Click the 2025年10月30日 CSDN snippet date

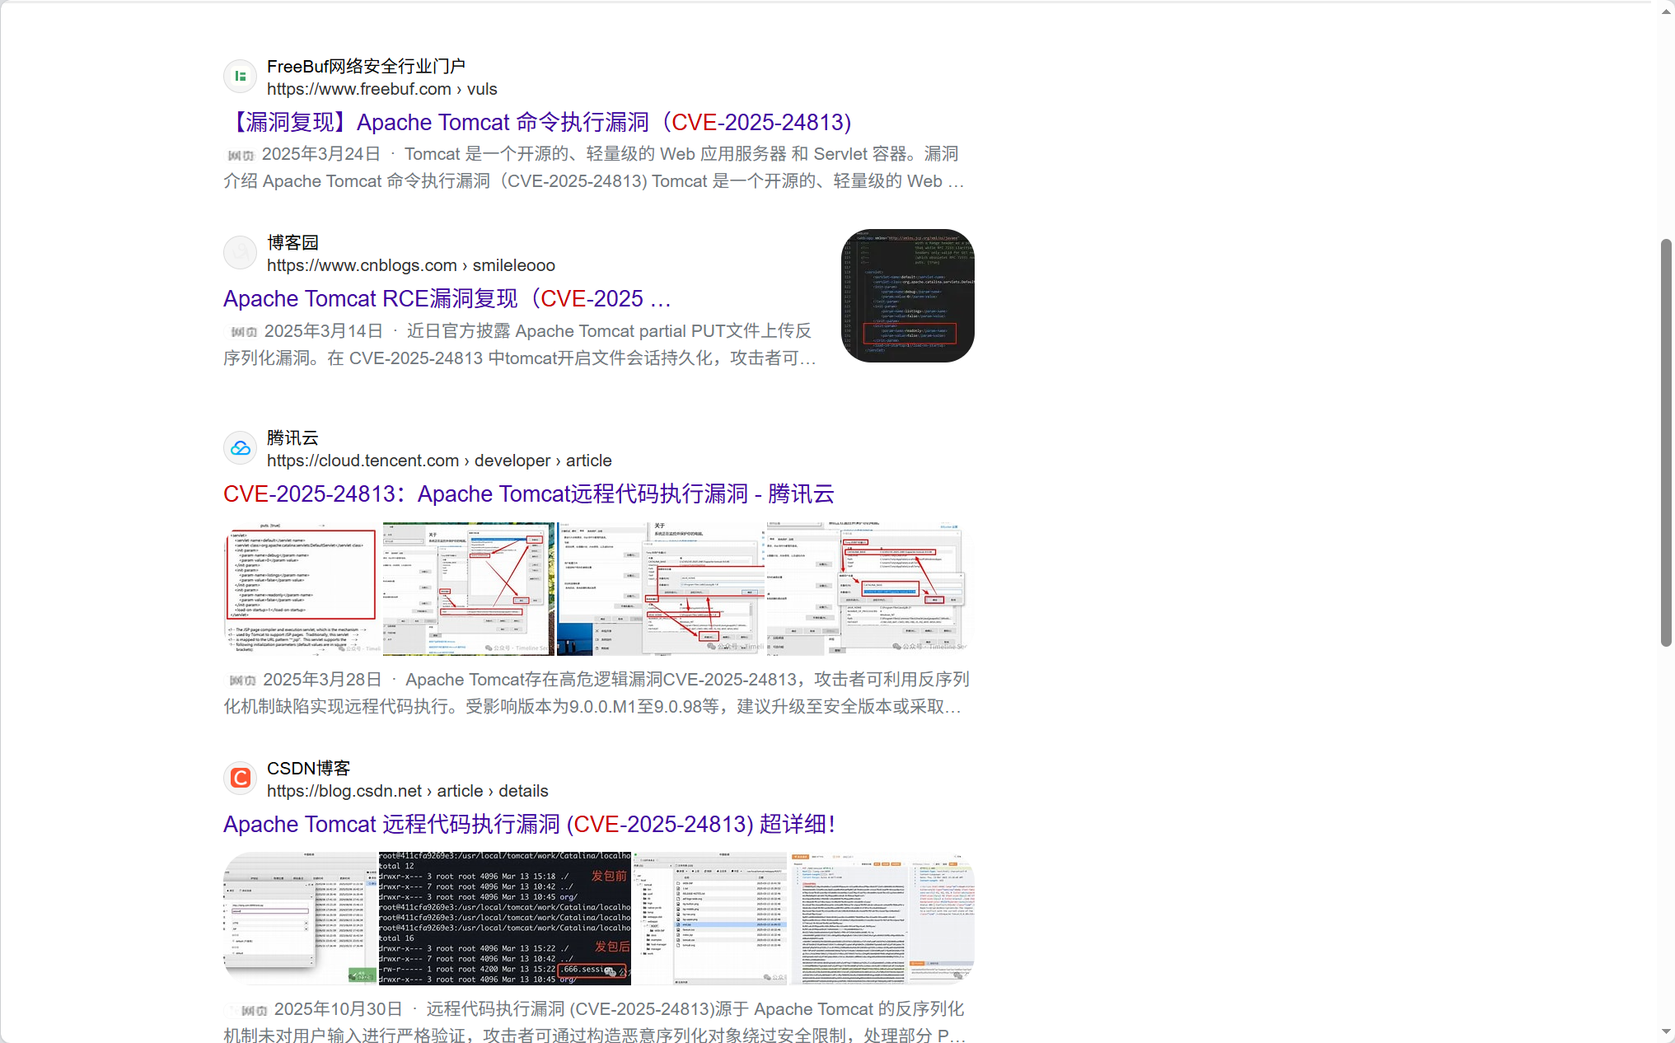339,1009
